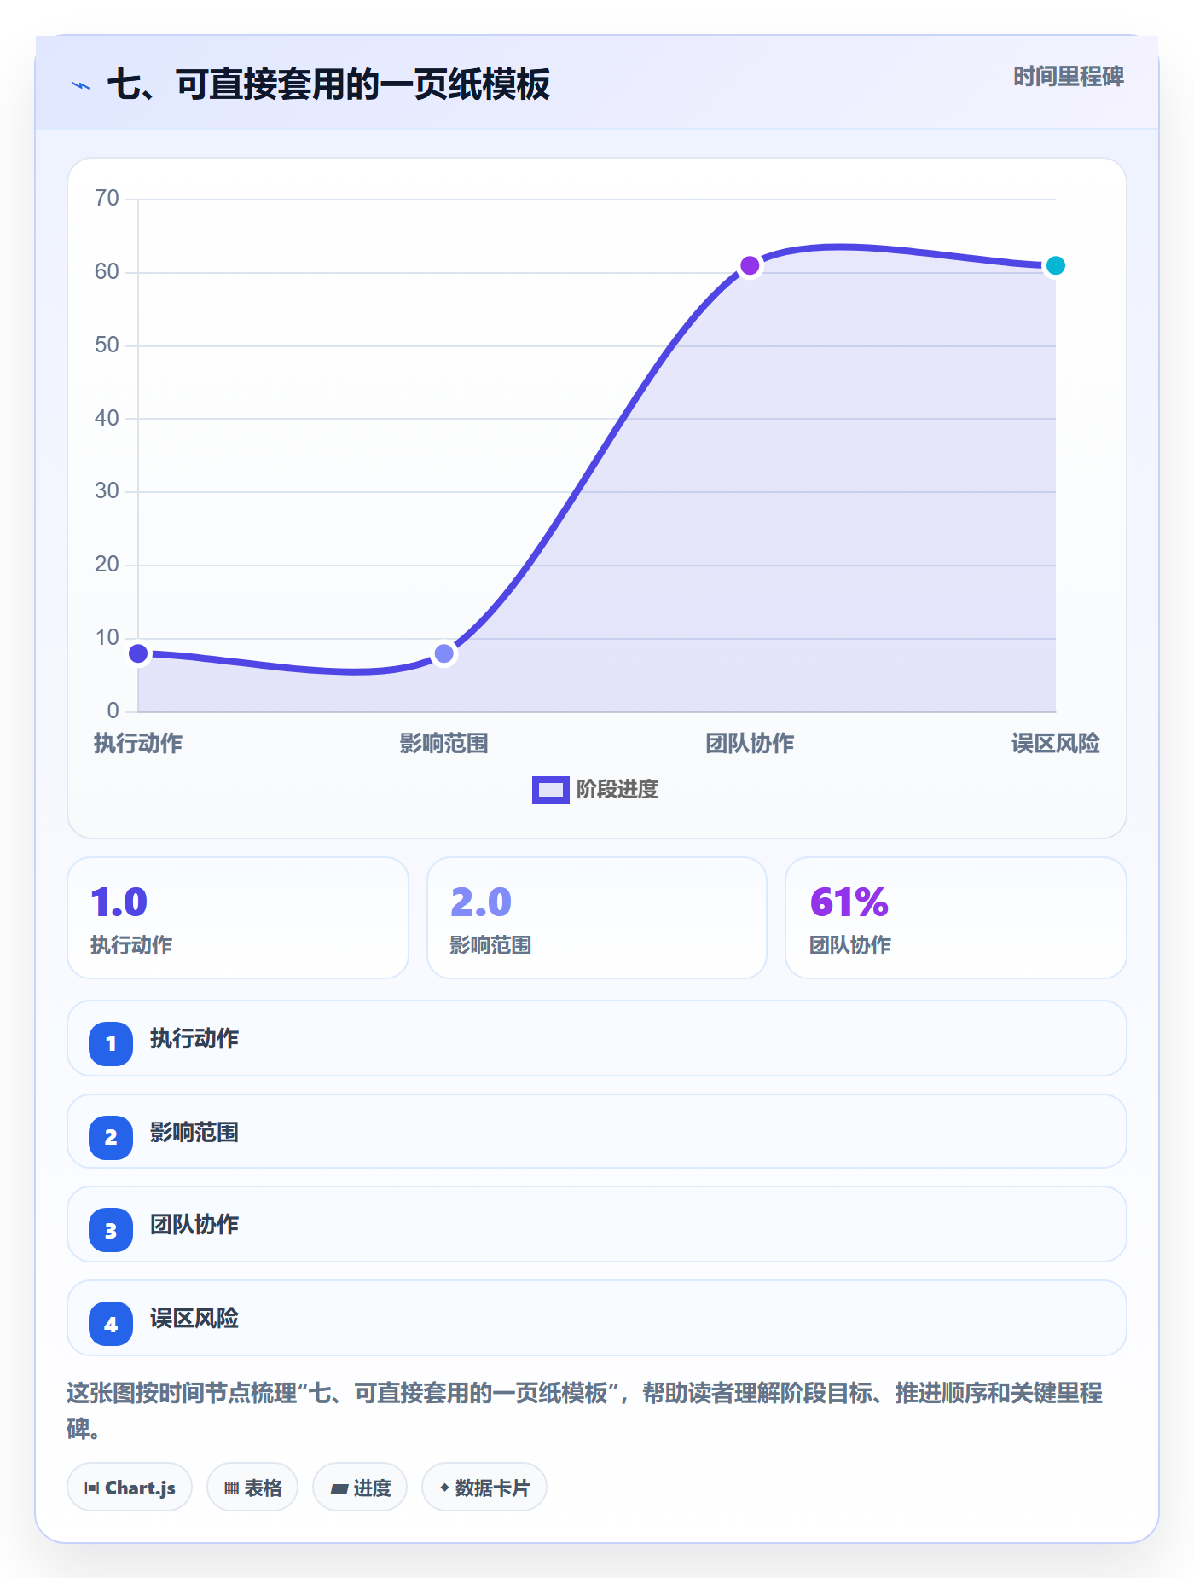Click the chart data point above 影响范围
This screenshot has width=1194, height=1578.
(x=443, y=653)
